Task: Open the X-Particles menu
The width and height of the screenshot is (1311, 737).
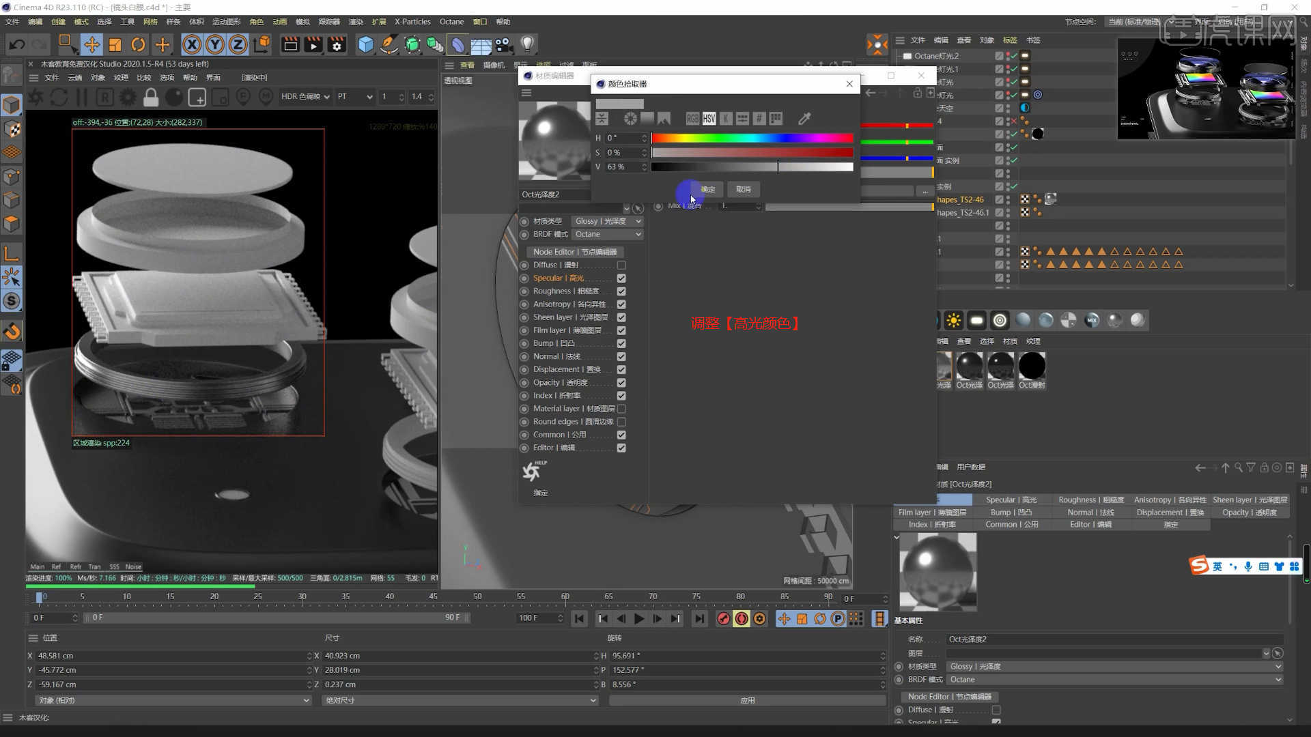Action: 412,21
